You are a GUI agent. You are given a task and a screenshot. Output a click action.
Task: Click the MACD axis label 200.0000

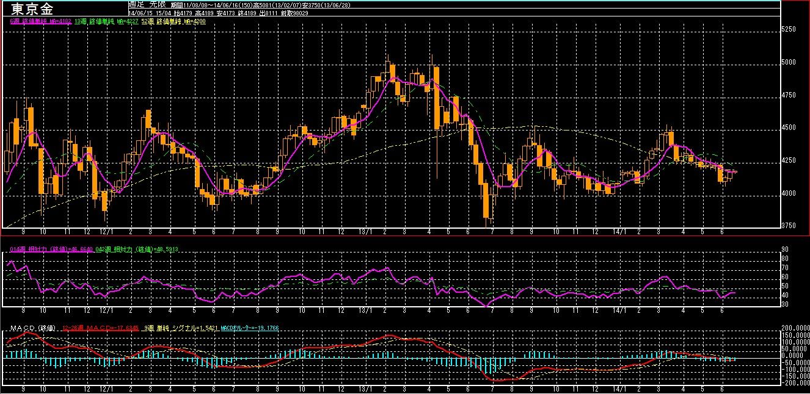point(795,328)
